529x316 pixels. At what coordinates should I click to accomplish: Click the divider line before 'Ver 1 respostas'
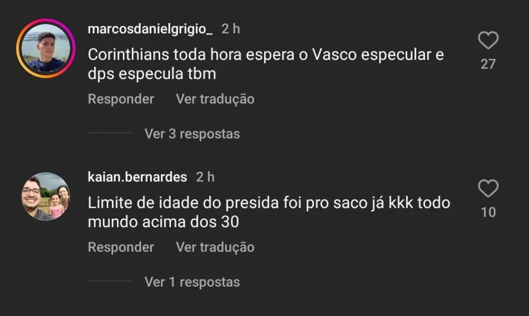(x=110, y=280)
